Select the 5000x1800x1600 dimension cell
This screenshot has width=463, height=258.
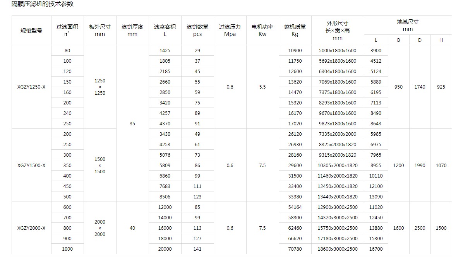tap(338, 50)
